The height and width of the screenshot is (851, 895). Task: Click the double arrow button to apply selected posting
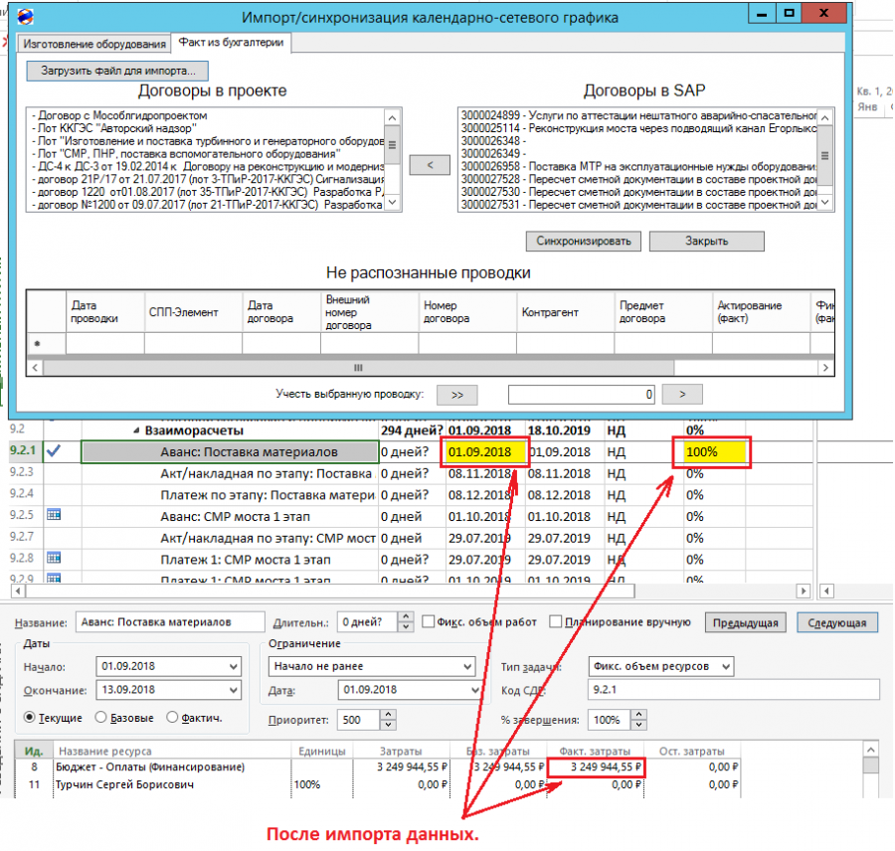point(457,395)
